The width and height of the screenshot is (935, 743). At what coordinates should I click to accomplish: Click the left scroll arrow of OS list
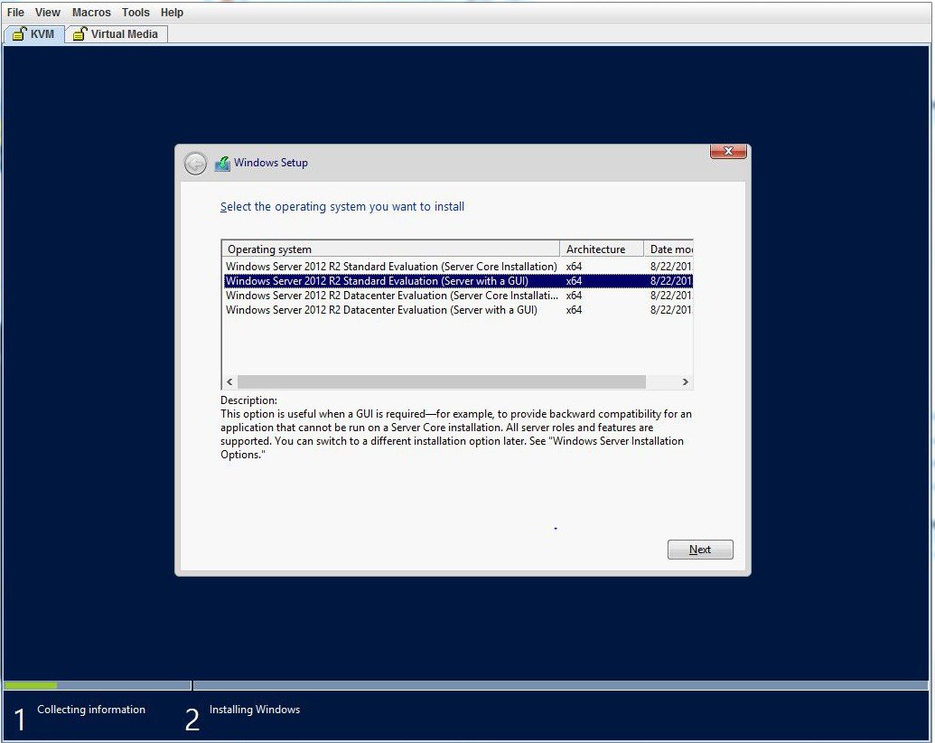coord(229,382)
